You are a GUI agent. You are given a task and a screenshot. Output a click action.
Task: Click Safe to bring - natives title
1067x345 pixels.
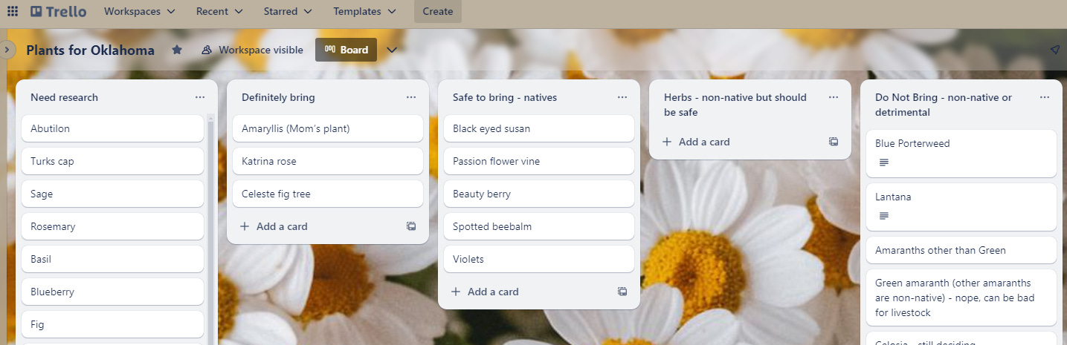click(505, 97)
